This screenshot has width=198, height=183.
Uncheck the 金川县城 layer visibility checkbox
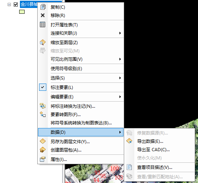tap(16, 5)
